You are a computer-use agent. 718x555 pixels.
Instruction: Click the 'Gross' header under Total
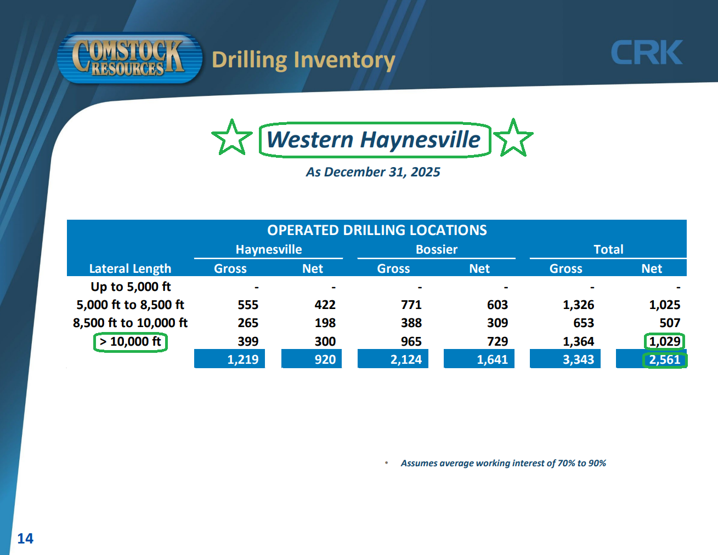tap(566, 268)
